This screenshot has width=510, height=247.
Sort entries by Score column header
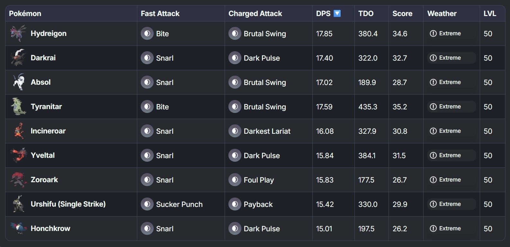[x=402, y=13]
